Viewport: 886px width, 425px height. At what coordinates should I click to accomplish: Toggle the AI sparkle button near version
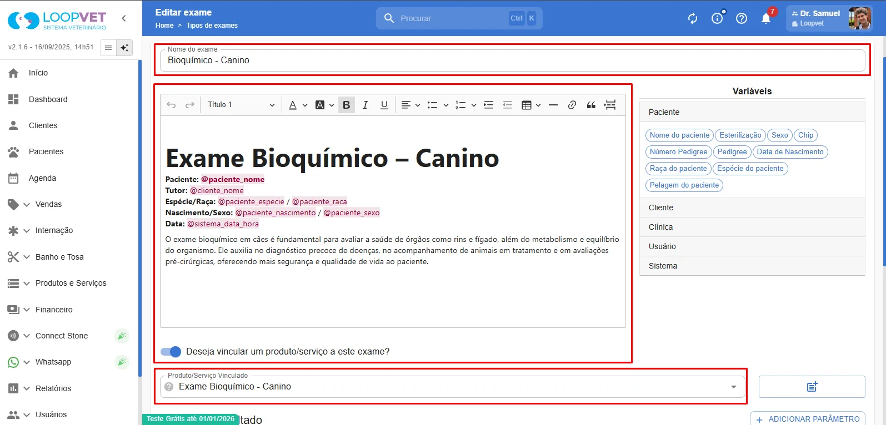point(124,48)
